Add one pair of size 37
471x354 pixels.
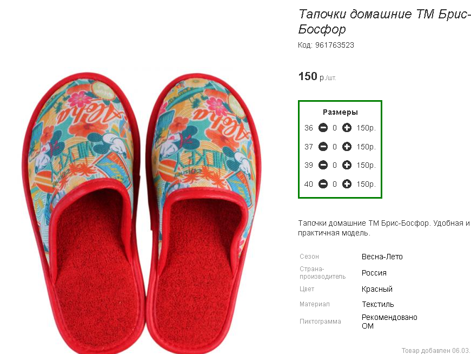pos(347,147)
